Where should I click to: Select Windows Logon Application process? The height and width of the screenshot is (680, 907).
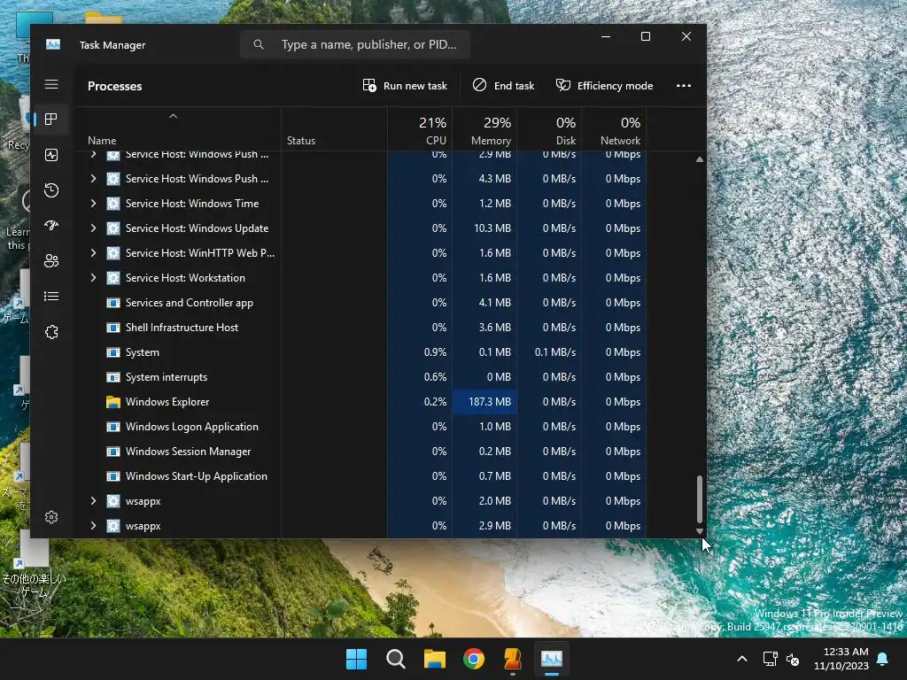[x=361, y=427]
